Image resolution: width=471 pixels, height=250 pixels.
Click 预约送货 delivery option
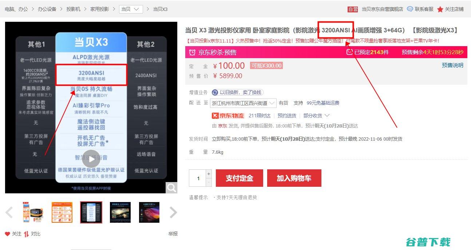coord(287,116)
